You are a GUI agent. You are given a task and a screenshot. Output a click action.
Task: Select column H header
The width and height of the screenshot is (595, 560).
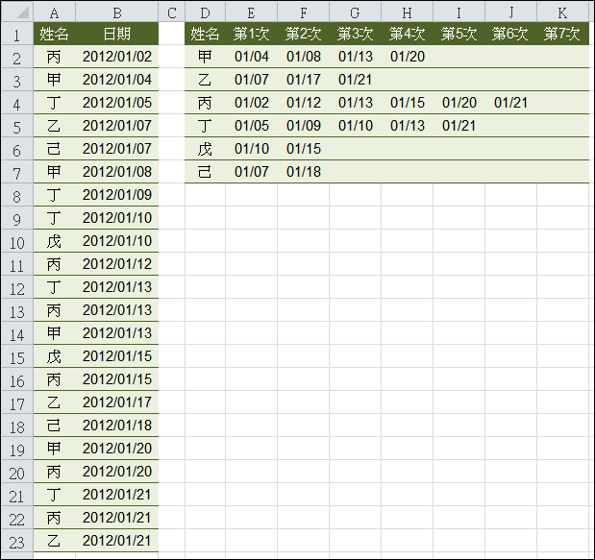tap(408, 12)
